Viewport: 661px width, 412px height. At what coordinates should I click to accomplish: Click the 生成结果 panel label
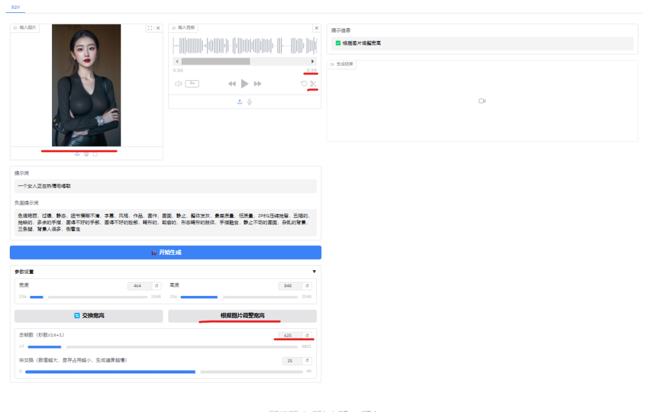(x=342, y=64)
